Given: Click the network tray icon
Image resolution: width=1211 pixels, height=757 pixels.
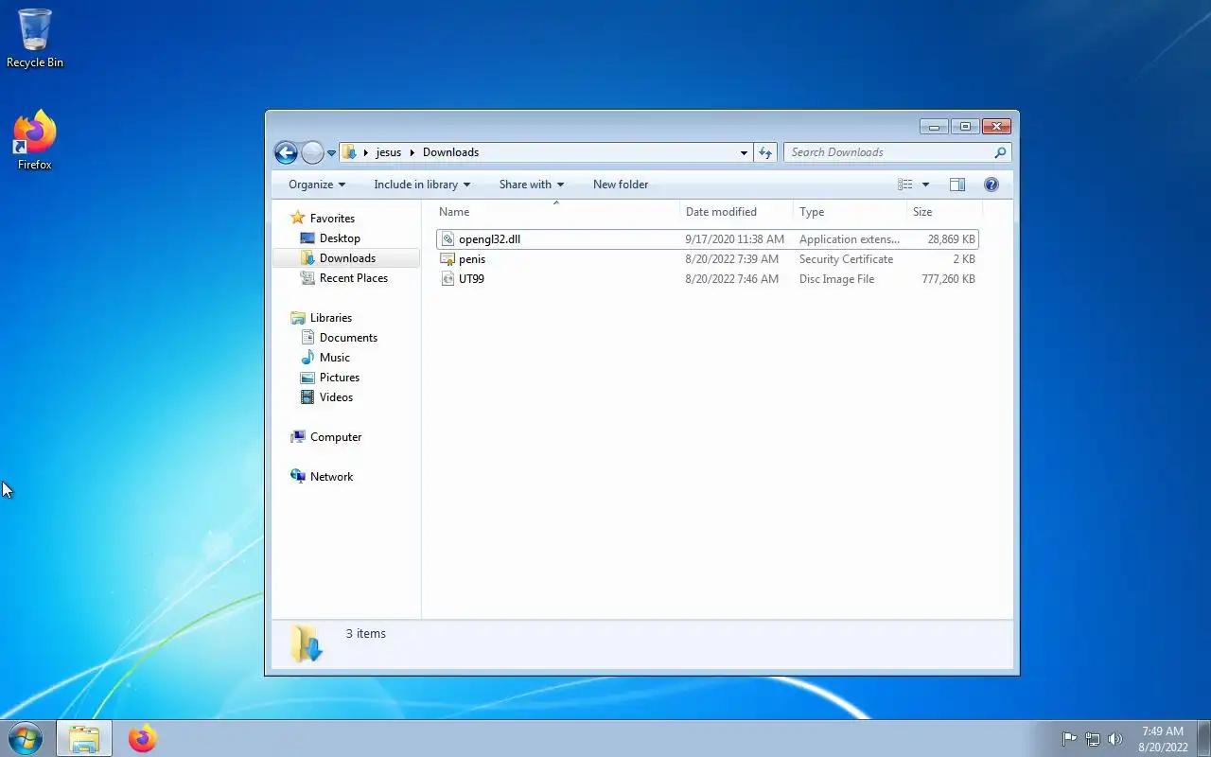Looking at the screenshot, I should coord(1093,739).
